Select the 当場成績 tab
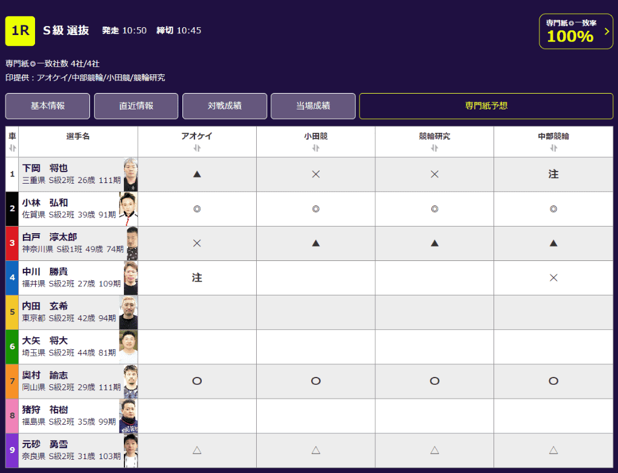This screenshot has width=618, height=473. tap(313, 106)
